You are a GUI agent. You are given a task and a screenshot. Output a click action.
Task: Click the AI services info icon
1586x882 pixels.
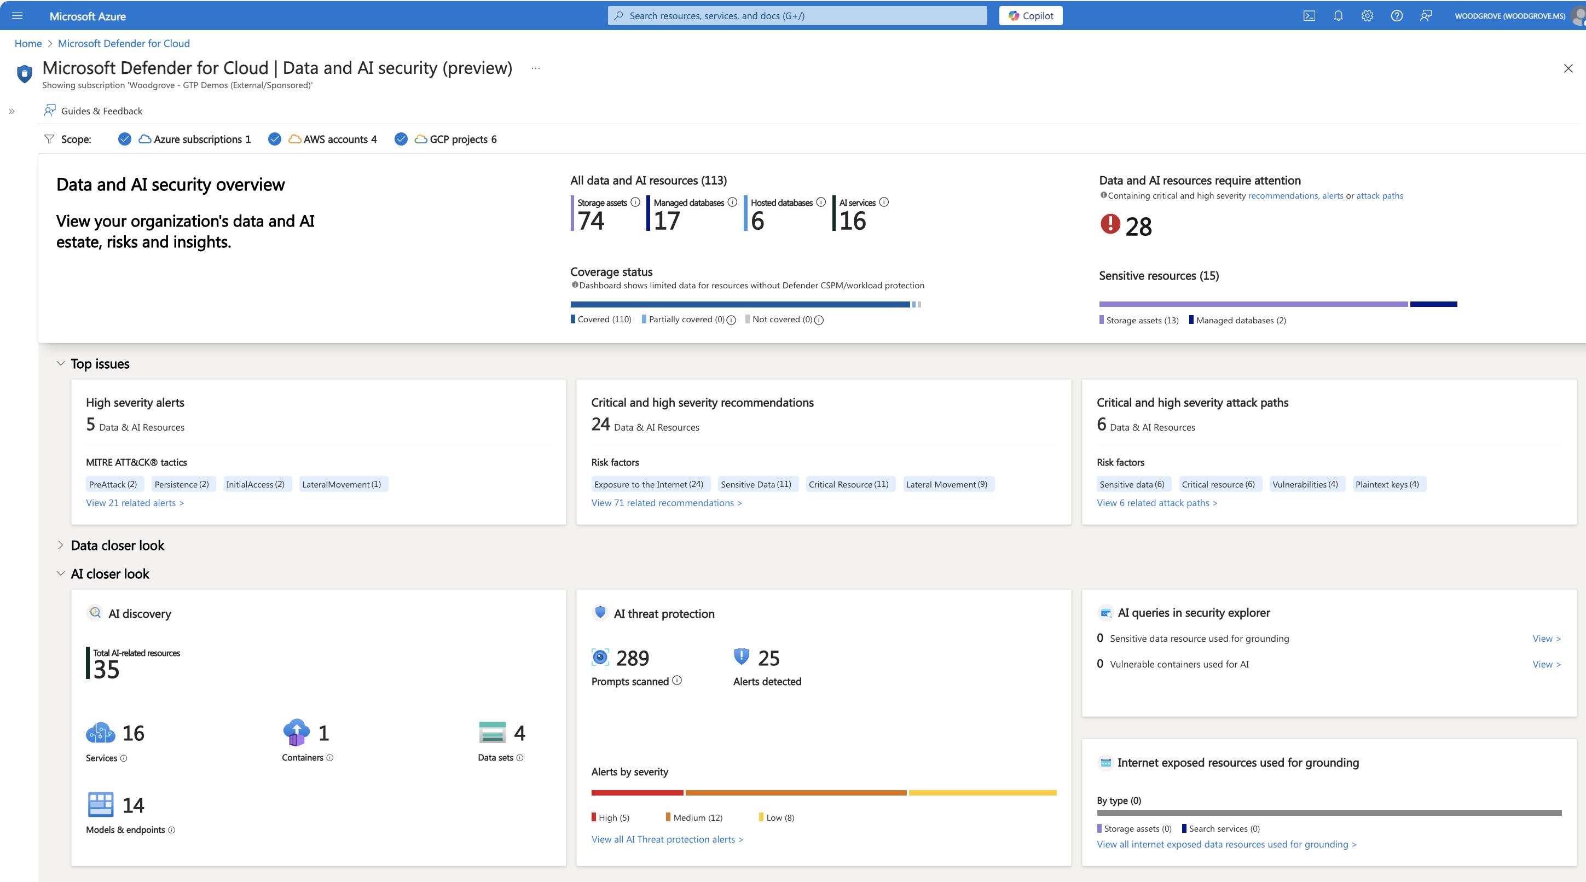[883, 202]
